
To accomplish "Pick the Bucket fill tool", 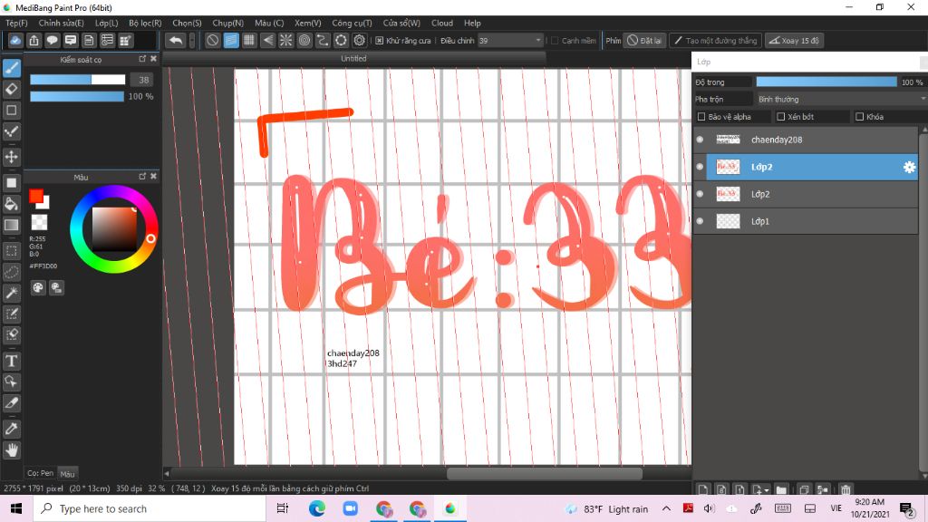I will tap(12, 204).
